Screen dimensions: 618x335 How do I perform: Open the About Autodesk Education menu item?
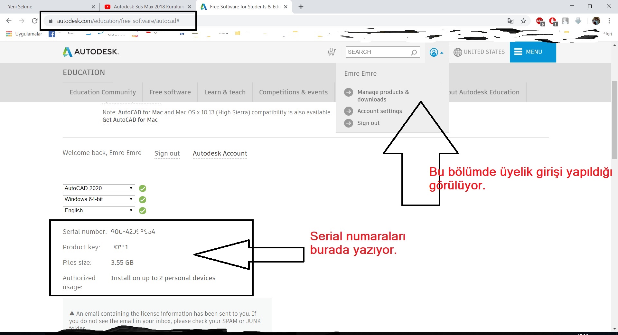[487, 92]
